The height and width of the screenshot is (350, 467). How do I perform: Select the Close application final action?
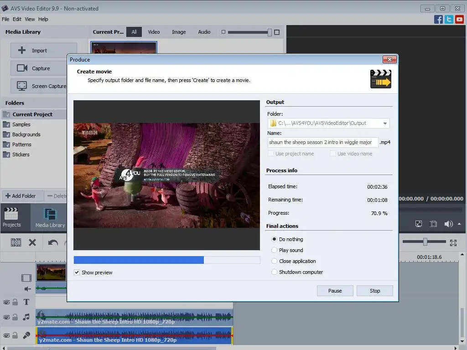coord(274,261)
